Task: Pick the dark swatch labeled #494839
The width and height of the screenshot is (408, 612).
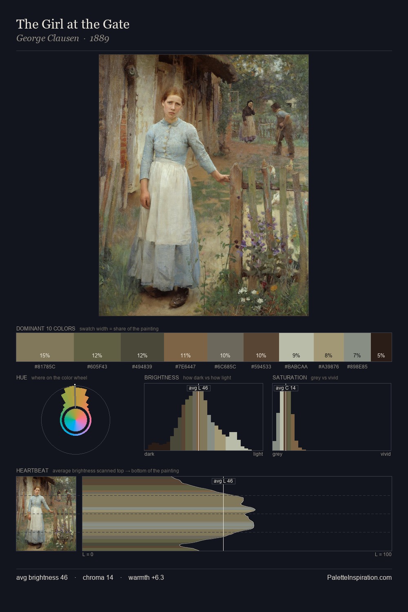Action: click(142, 347)
